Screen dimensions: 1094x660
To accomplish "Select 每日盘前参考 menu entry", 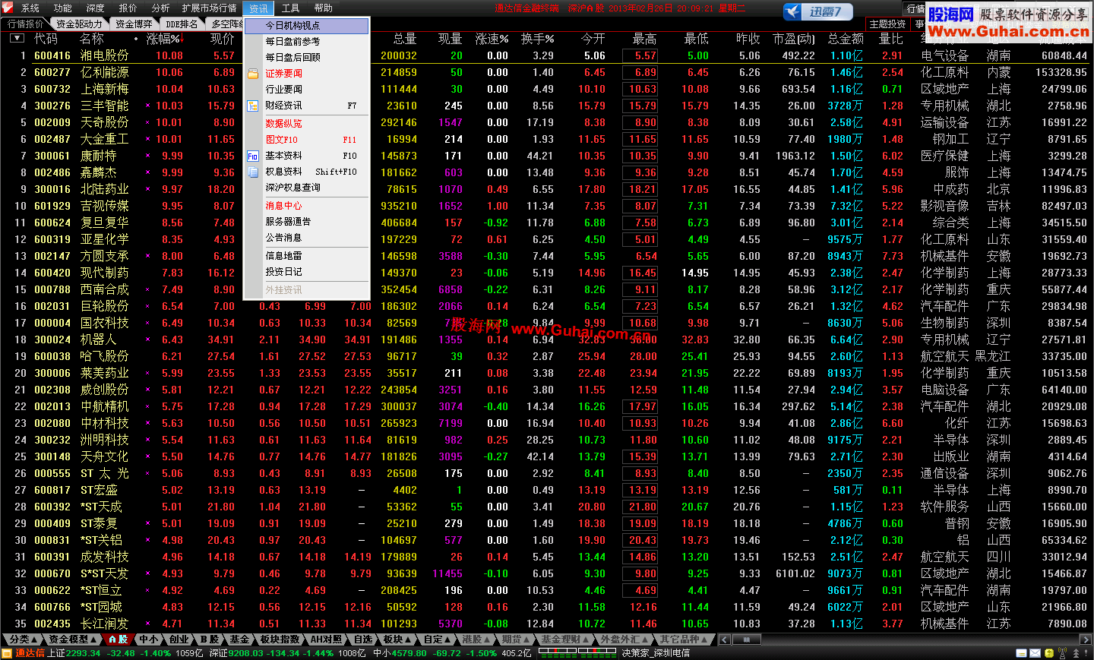I will [307, 42].
